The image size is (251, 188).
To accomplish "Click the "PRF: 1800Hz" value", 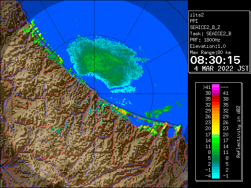I will (205, 40).
